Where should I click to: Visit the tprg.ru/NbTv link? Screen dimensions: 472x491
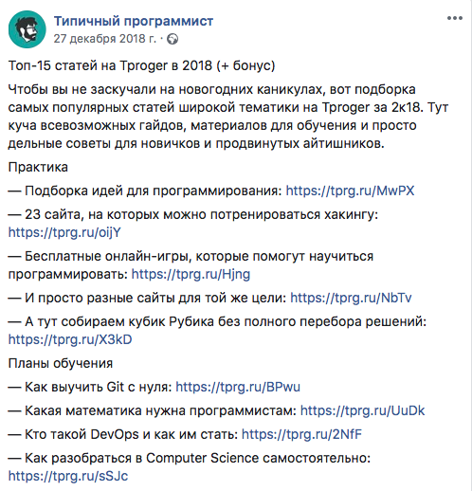coord(351,298)
